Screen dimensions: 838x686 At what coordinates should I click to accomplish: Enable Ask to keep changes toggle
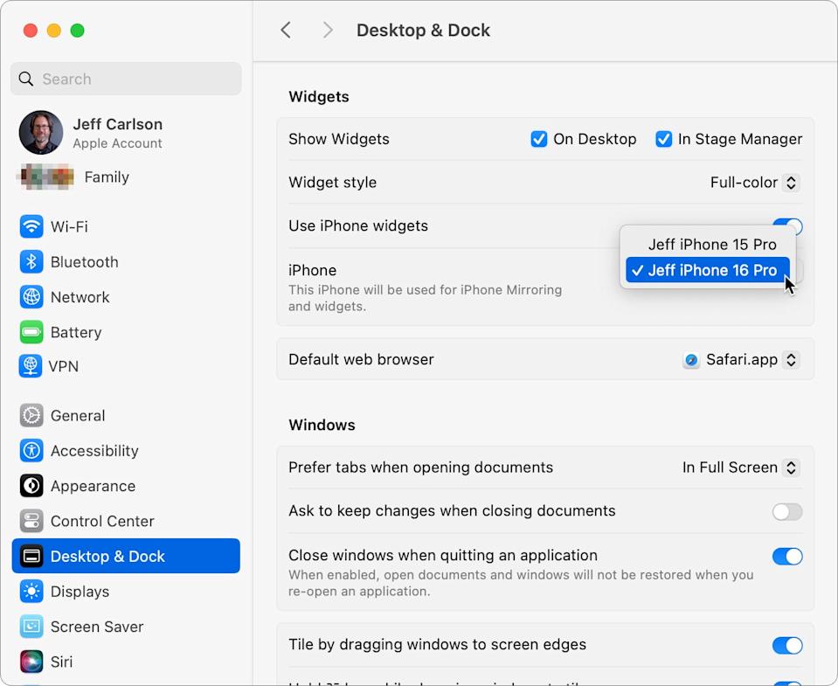click(787, 512)
